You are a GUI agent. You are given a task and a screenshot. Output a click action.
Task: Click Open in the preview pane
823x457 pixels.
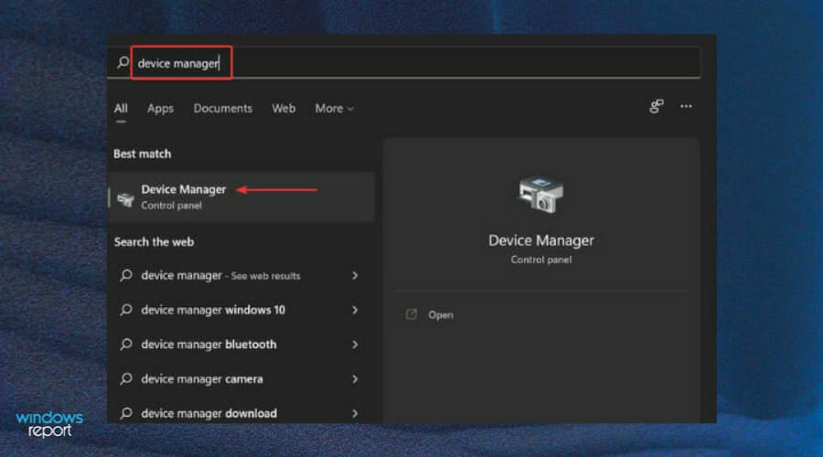click(441, 314)
